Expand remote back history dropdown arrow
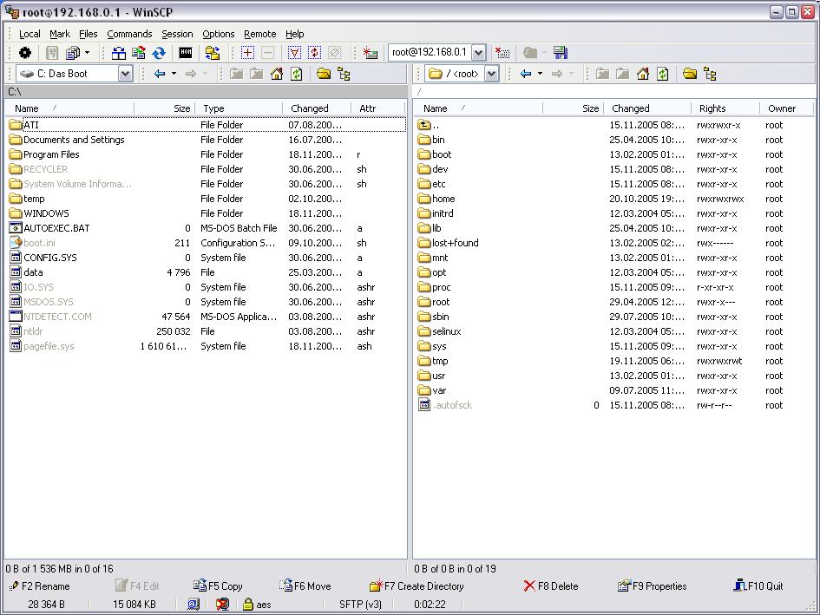Viewport: 820px width, 615px height. (540, 74)
